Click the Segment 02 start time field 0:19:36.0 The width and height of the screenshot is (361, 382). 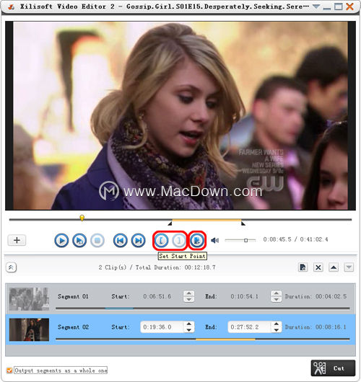tap(162, 327)
